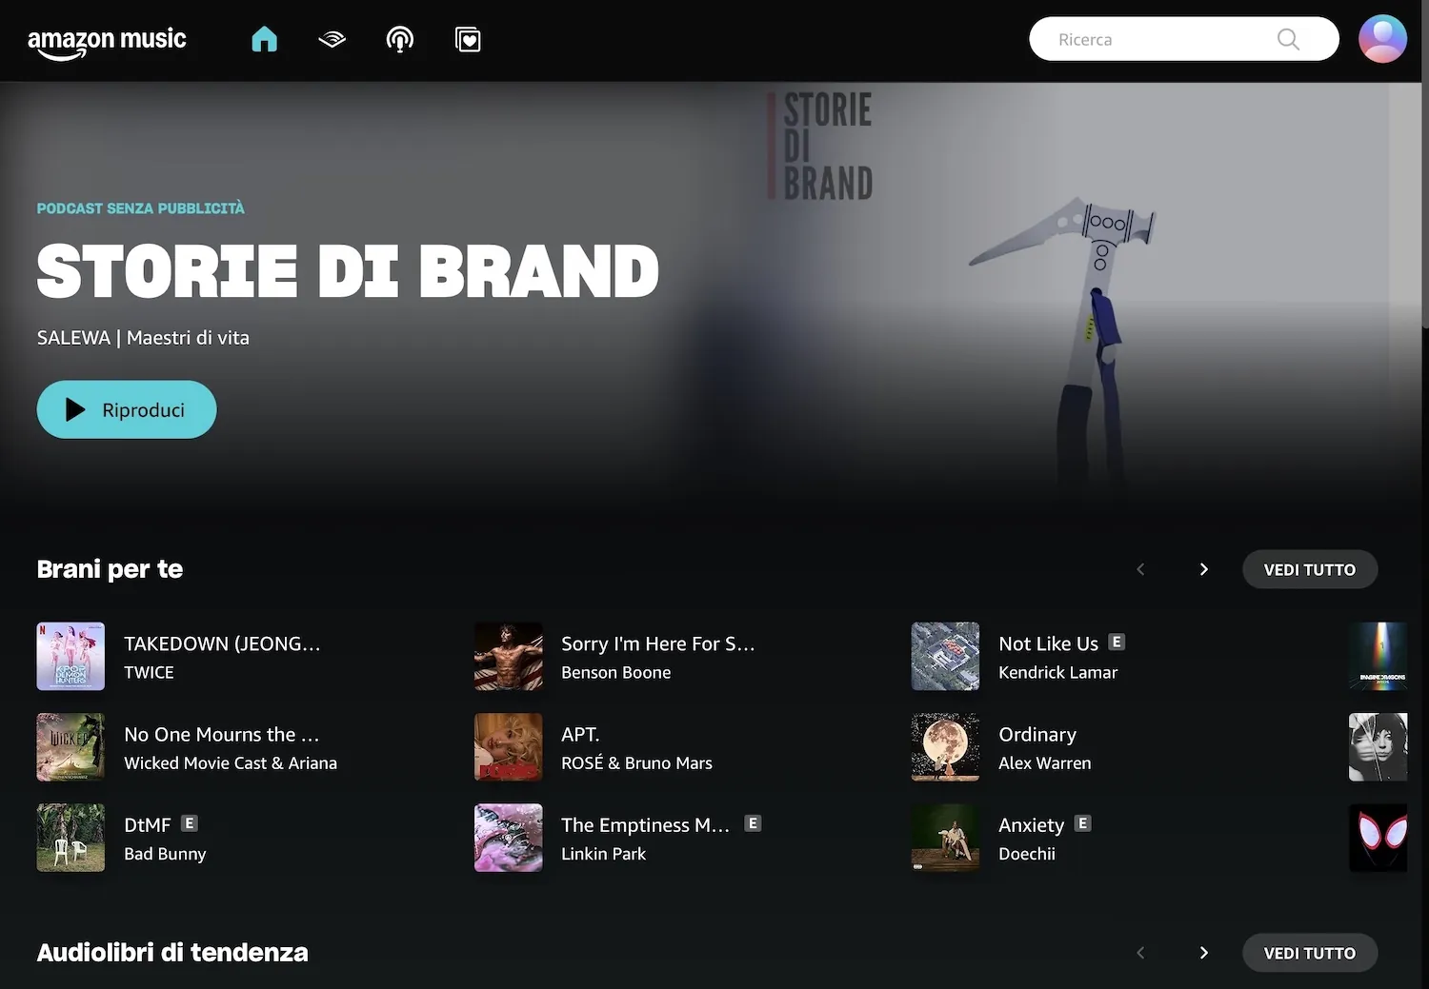Open the Library icon with the heart
The height and width of the screenshot is (989, 1429).
point(467,39)
